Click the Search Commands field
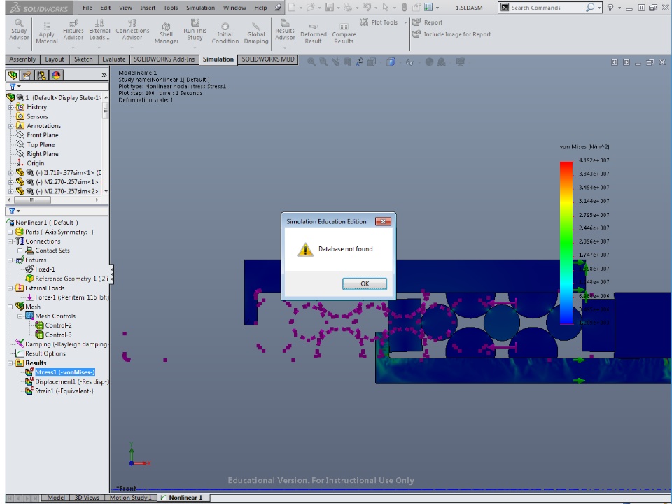 pos(550,7)
